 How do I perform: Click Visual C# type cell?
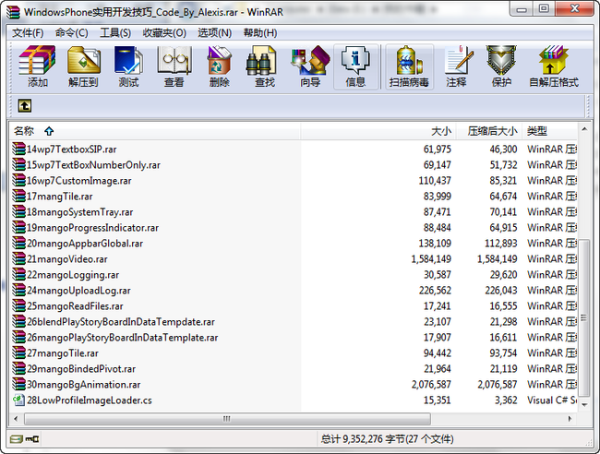[x=552, y=400]
